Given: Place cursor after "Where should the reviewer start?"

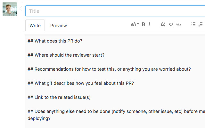Looking at the screenshot, I should [x=105, y=55].
